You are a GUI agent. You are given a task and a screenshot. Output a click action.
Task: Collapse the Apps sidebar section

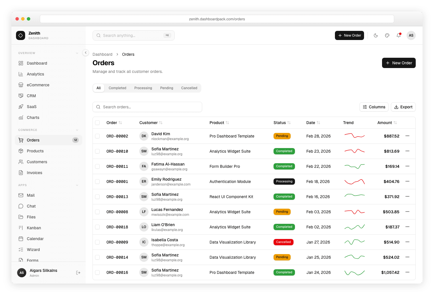coord(77,185)
